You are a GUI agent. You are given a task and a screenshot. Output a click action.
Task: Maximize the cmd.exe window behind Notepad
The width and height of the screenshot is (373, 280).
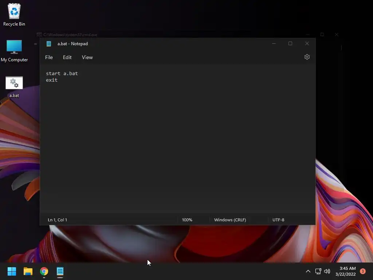(x=322, y=35)
